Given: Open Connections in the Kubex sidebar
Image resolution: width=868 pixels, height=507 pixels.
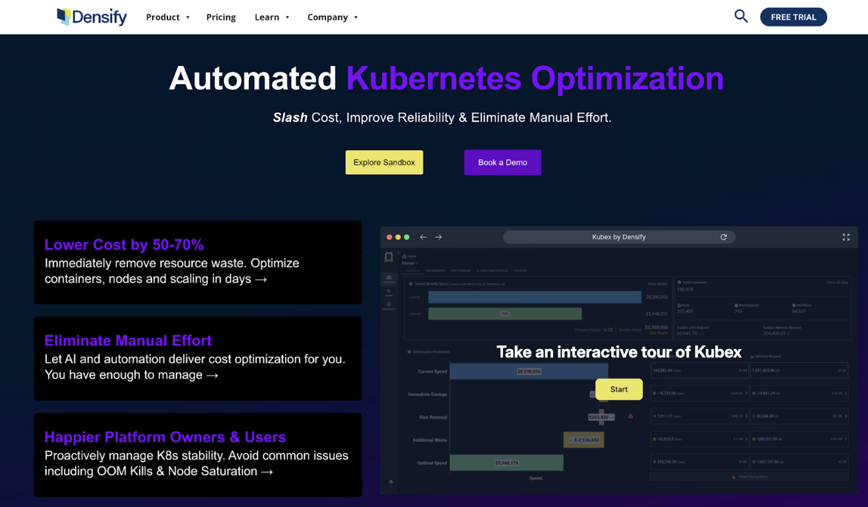Looking at the screenshot, I should 389,306.
